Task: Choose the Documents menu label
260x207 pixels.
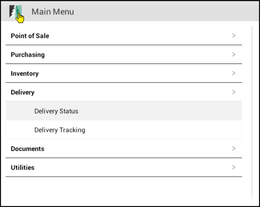Action: click(28, 149)
